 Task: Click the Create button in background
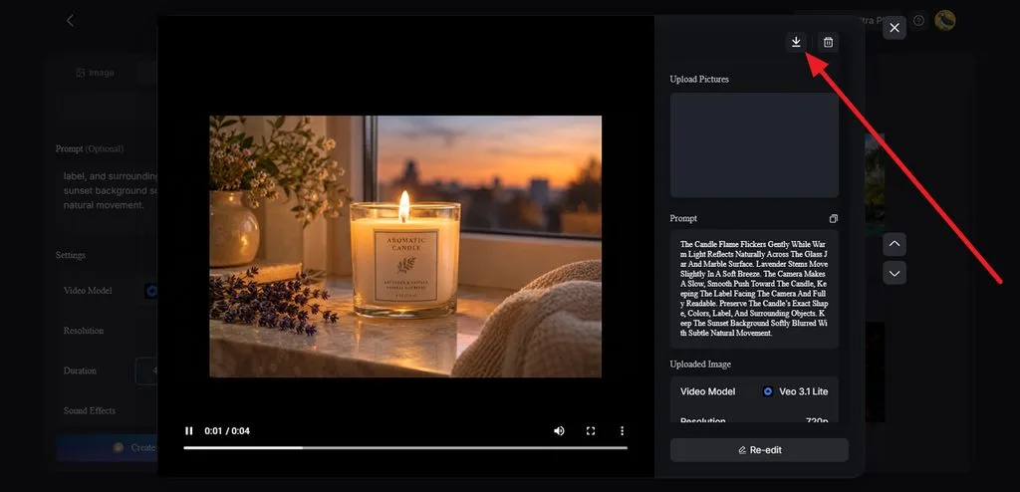point(108,448)
